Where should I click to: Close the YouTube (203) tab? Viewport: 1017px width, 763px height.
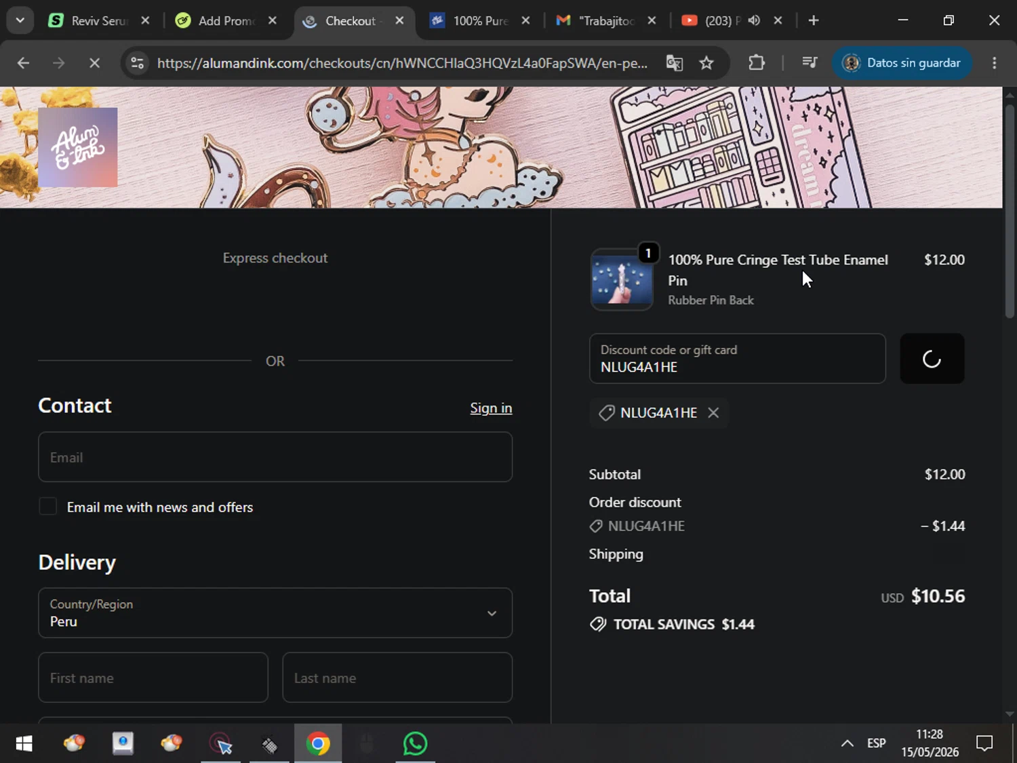point(778,20)
